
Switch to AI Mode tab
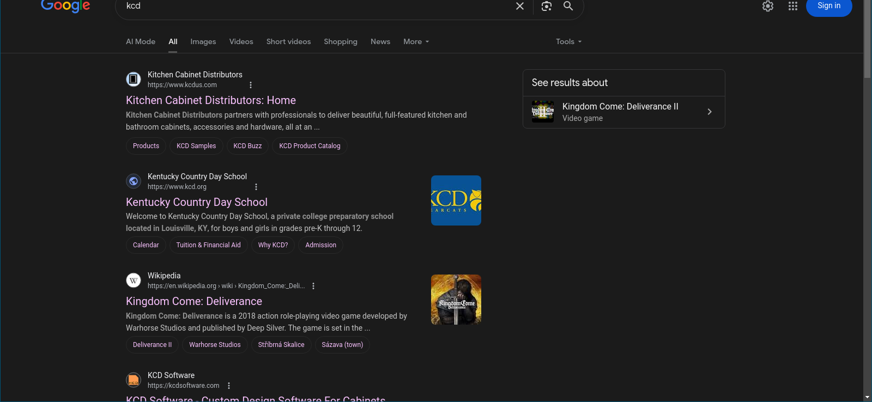141,41
